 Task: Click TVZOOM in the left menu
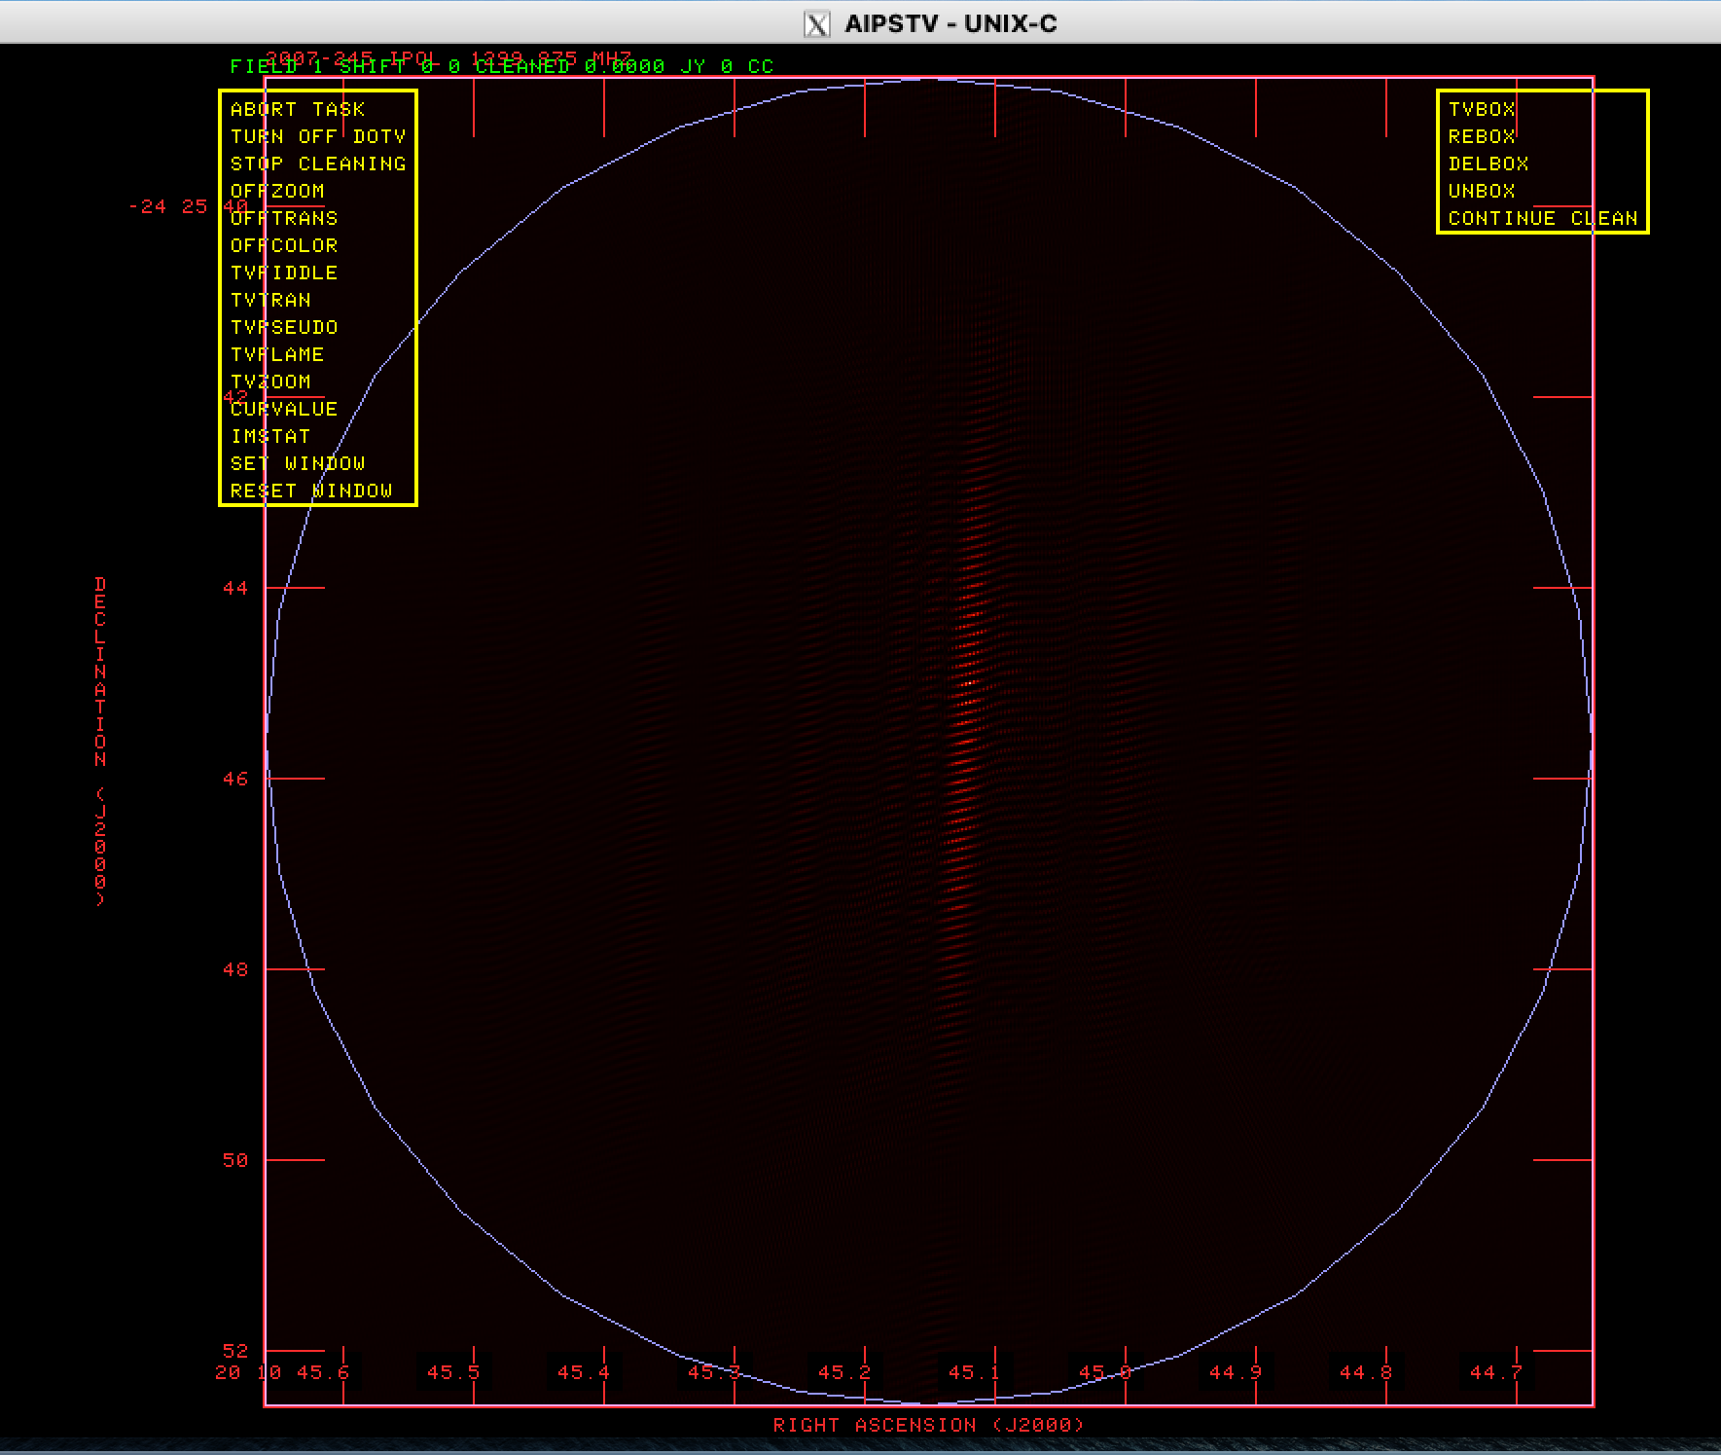point(270,382)
